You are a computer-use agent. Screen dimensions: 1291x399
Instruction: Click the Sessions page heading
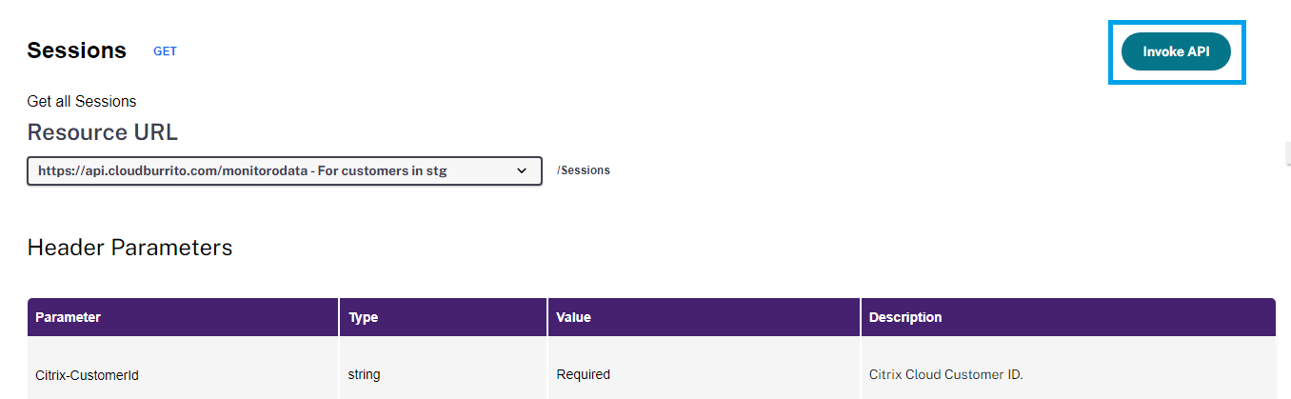point(76,50)
